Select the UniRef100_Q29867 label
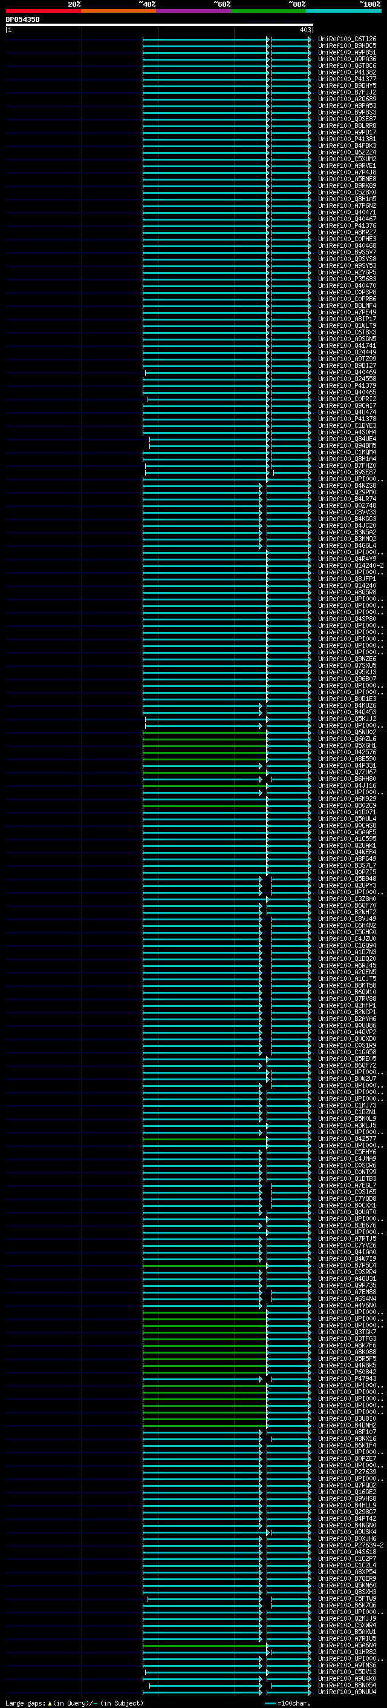Screen dimensions: 387x1708 click(x=347, y=1512)
